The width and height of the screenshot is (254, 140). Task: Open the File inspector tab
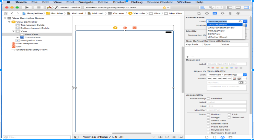[x=199, y=13]
